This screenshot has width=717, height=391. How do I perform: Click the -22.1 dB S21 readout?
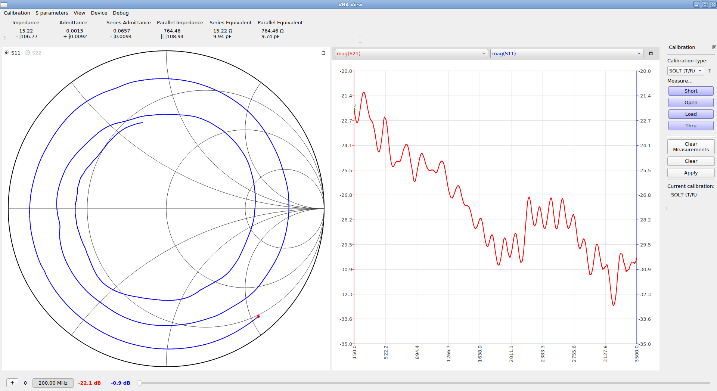pyautogui.click(x=90, y=383)
